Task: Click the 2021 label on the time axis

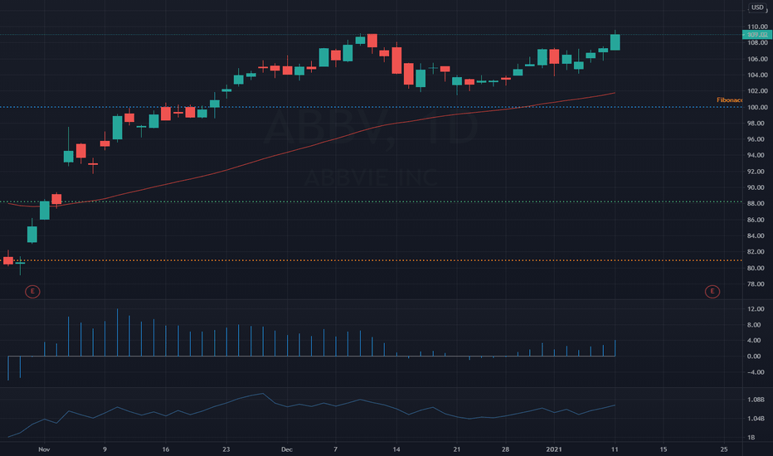Action: coord(553,449)
